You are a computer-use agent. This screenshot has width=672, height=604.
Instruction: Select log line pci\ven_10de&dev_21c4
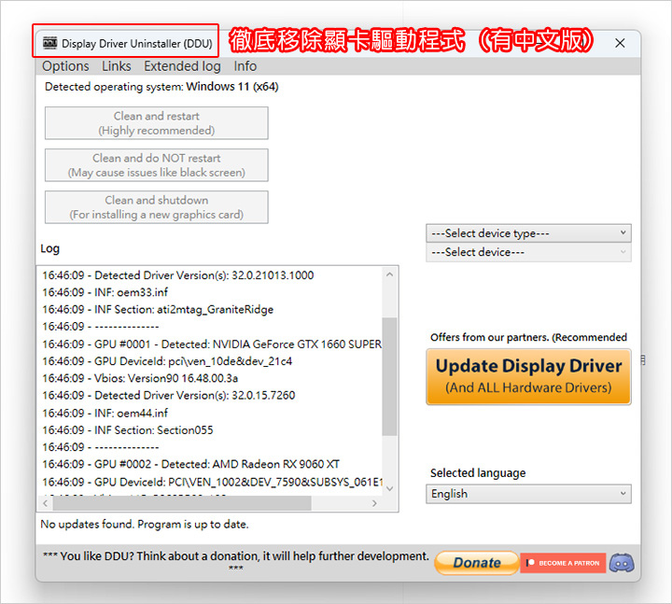pos(167,361)
